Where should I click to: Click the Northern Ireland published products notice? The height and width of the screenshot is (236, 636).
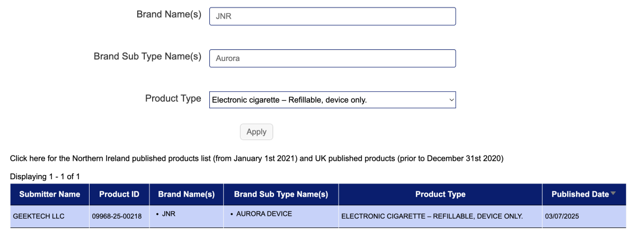pos(257,158)
